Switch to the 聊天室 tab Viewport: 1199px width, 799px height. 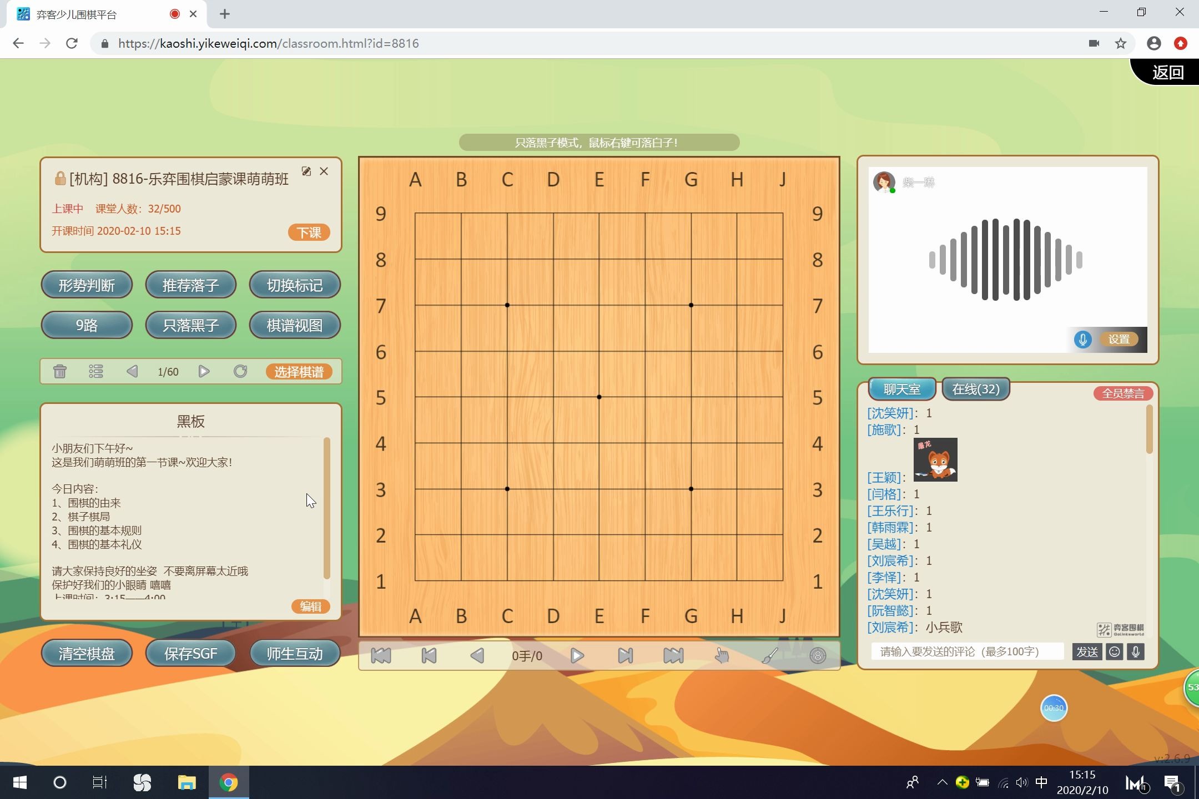[901, 389]
